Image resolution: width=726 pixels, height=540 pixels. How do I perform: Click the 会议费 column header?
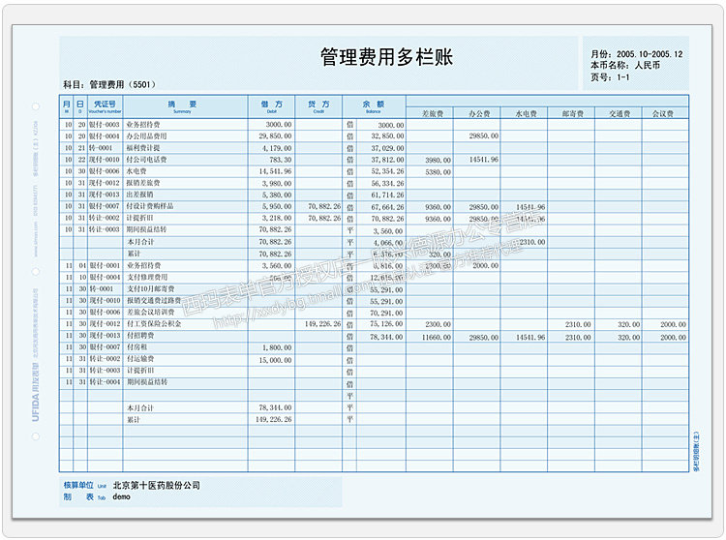[662, 113]
